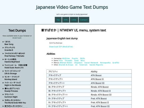144x108 pixels.
Task: Jump to the Psychs section link
Action: click(x=75, y=58)
